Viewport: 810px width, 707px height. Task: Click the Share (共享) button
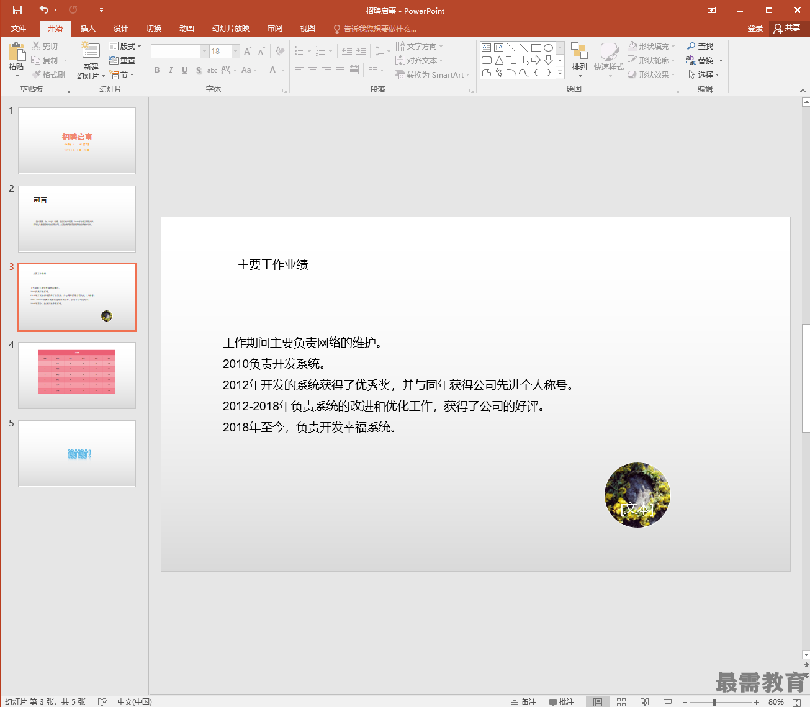[x=787, y=29]
